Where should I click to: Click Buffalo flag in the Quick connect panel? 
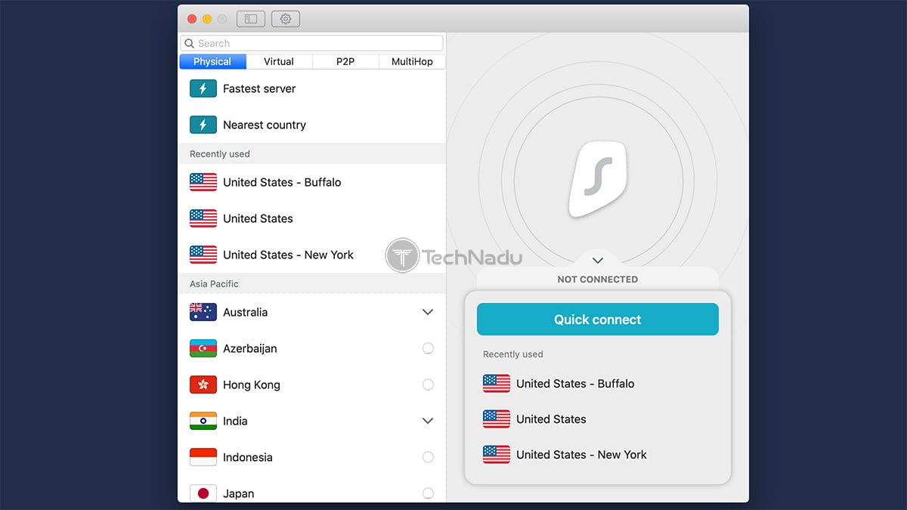pos(497,383)
